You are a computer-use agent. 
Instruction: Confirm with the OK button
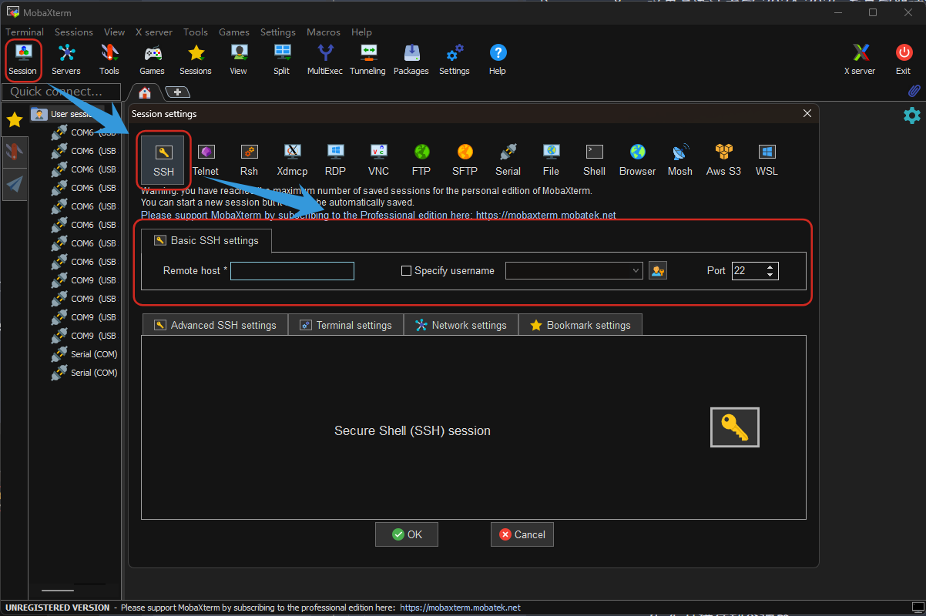click(x=407, y=534)
